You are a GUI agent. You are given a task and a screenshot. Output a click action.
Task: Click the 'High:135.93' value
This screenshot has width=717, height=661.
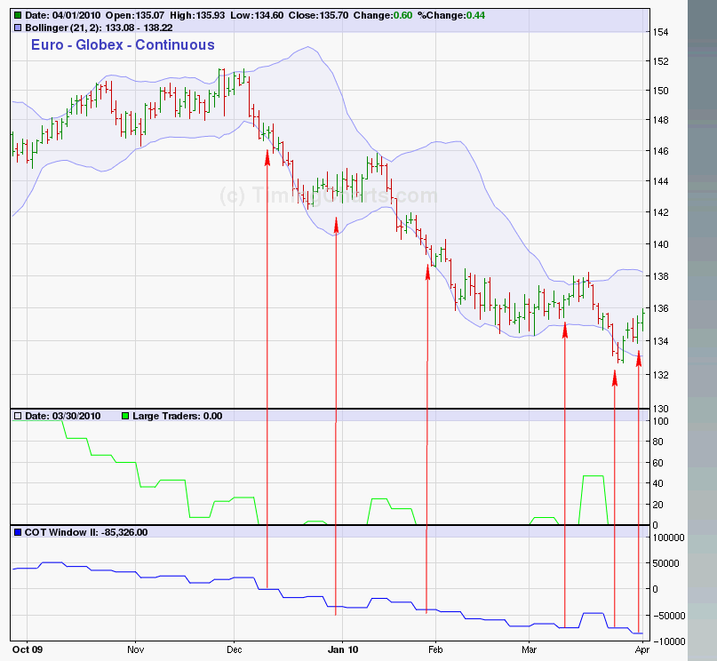tap(197, 15)
